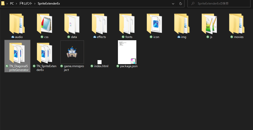253x130 pixels.
Task: Select the css folder
Action: pyautogui.click(x=45, y=24)
